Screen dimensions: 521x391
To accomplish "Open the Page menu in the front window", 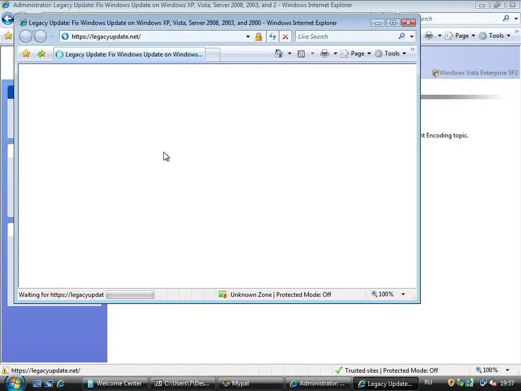I will [x=356, y=53].
